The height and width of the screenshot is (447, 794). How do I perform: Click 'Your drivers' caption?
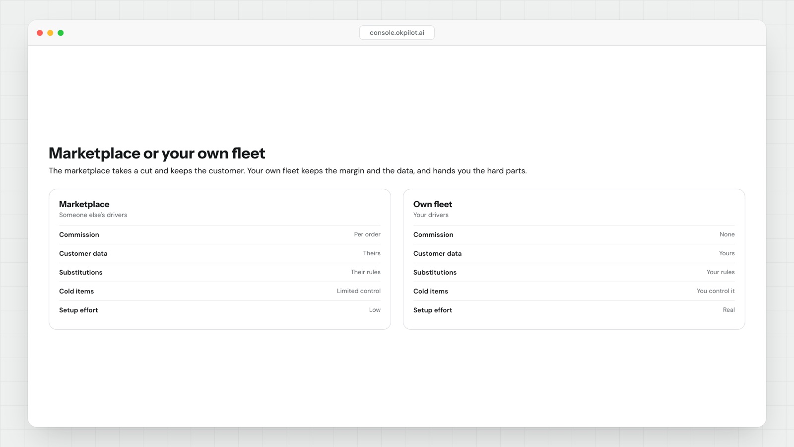click(431, 215)
